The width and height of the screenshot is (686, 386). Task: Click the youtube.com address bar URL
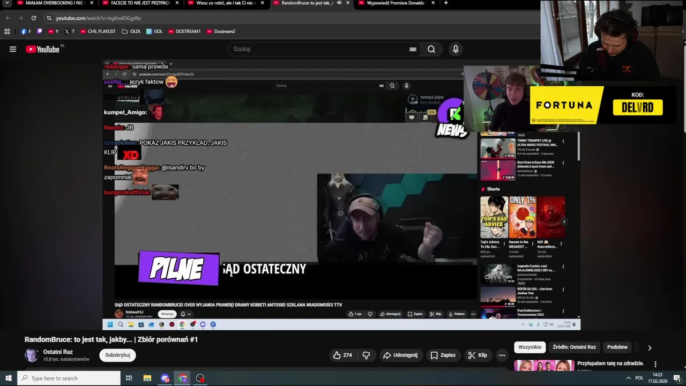coord(98,18)
